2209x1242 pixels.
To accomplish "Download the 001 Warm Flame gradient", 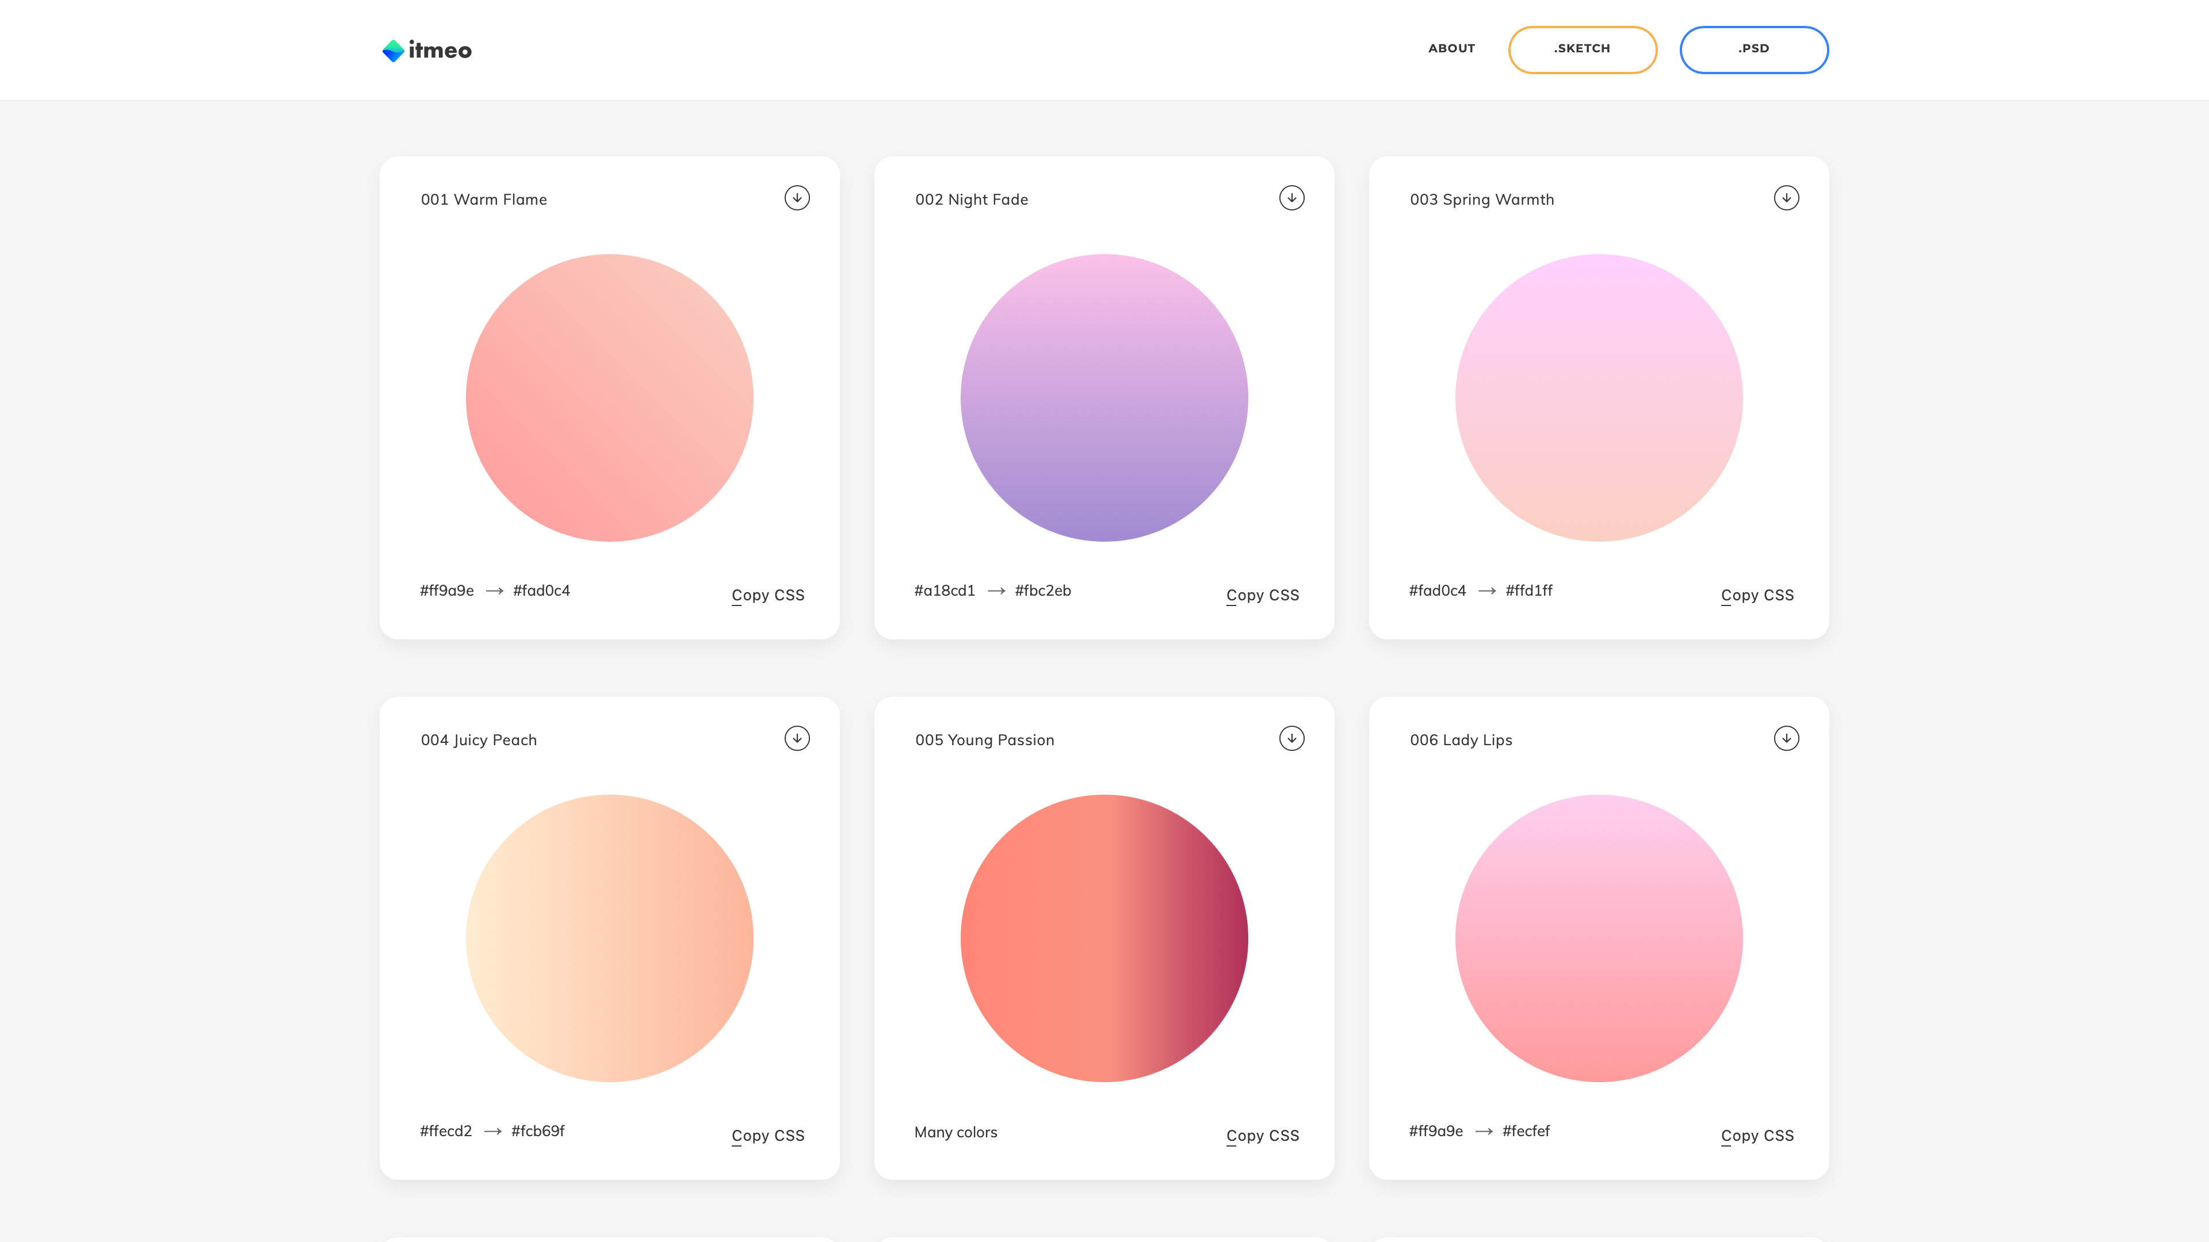I will (797, 198).
